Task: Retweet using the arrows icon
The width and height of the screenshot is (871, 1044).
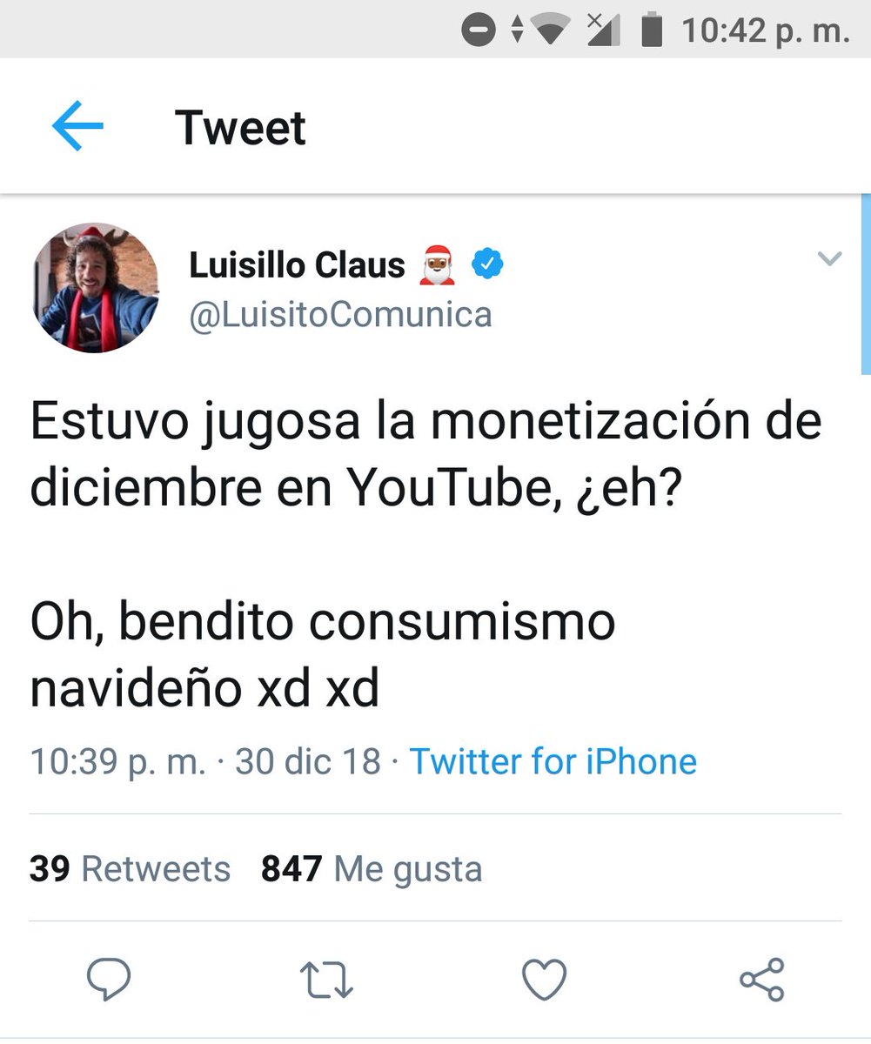Action: (326, 980)
